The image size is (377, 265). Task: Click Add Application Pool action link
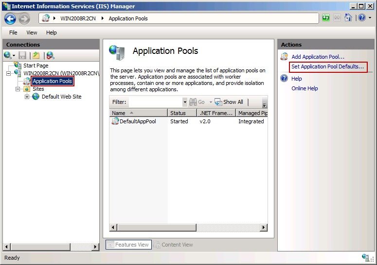click(x=318, y=57)
